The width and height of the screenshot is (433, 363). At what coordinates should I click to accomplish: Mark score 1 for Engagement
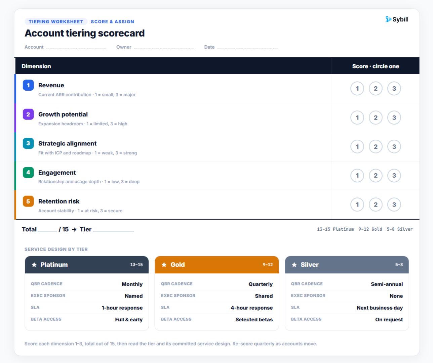357,175
